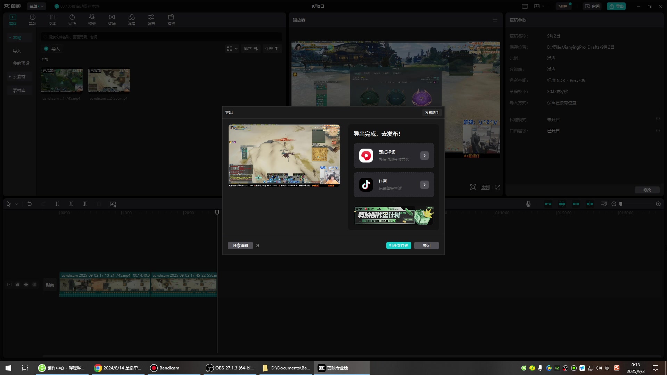Click the green 导入 import button

pyautogui.click(x=52, y=49)
